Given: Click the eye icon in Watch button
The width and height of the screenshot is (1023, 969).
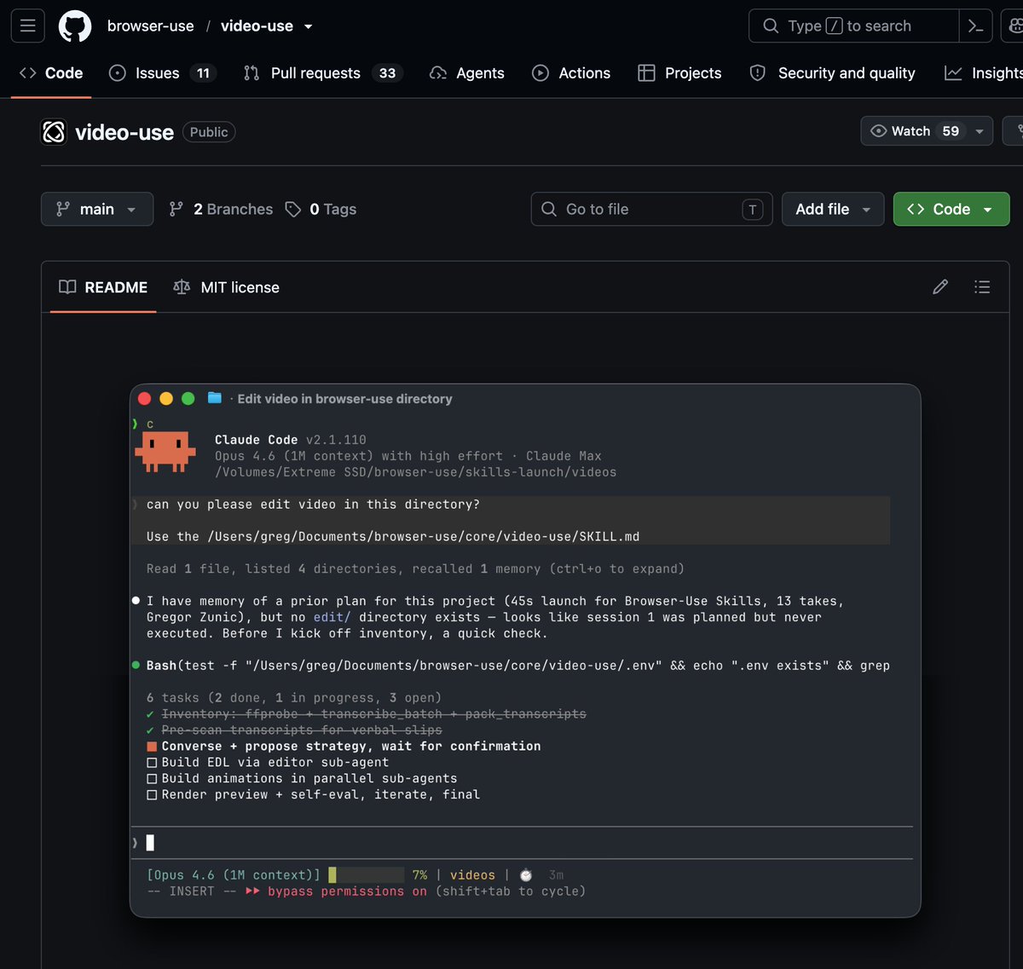Looking at the screenshot, I should [x=878, y=131].
